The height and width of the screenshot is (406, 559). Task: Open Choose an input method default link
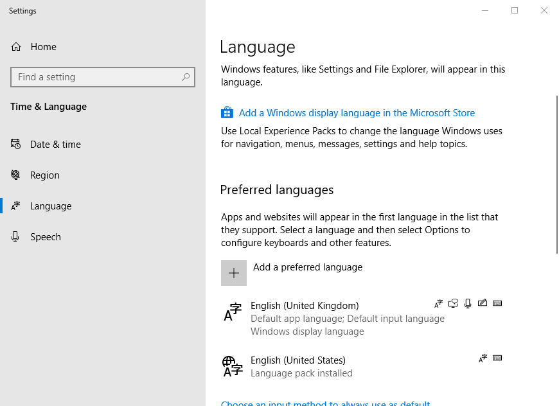[x=326, y=403]
